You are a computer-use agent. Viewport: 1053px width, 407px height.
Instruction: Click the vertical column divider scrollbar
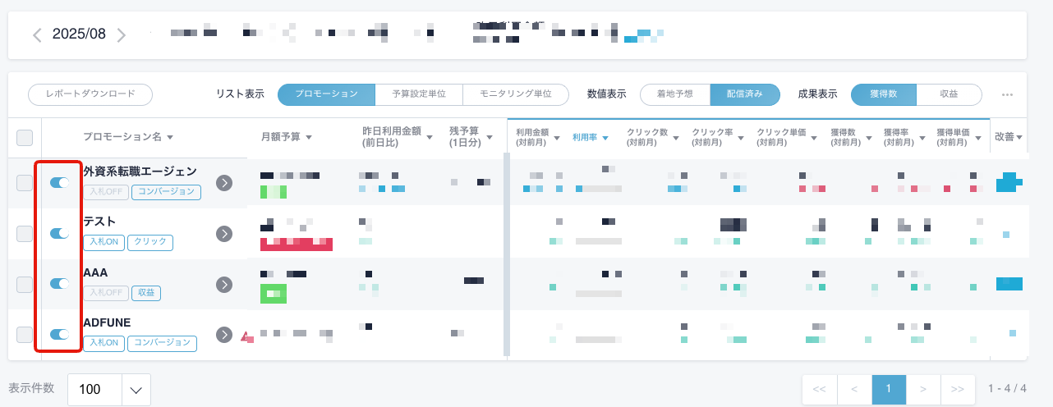[x=506, y=255]
